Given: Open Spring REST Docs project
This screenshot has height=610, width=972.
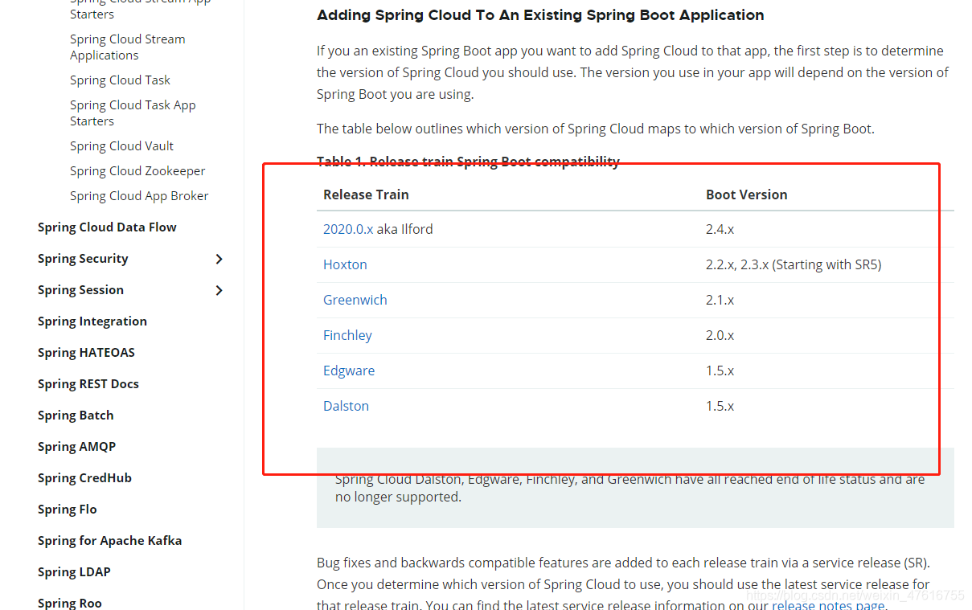Looking at the screenshot, I should [88, 384].
